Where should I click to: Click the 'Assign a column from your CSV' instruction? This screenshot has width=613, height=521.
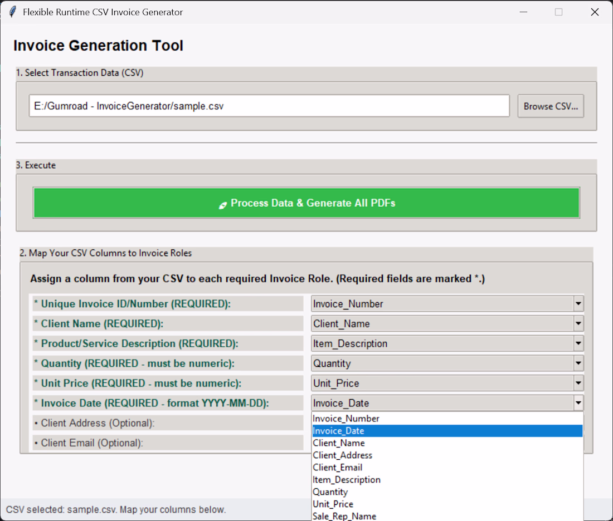click(257, 279)
